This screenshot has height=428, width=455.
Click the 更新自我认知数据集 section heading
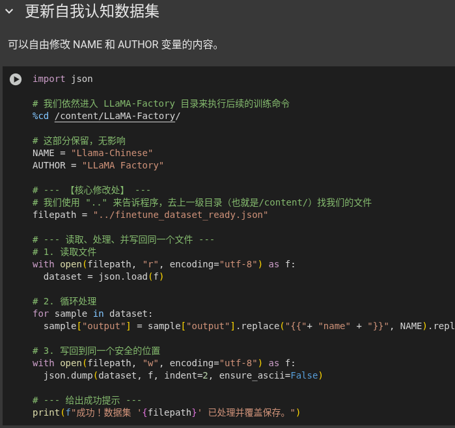(92, 11)
